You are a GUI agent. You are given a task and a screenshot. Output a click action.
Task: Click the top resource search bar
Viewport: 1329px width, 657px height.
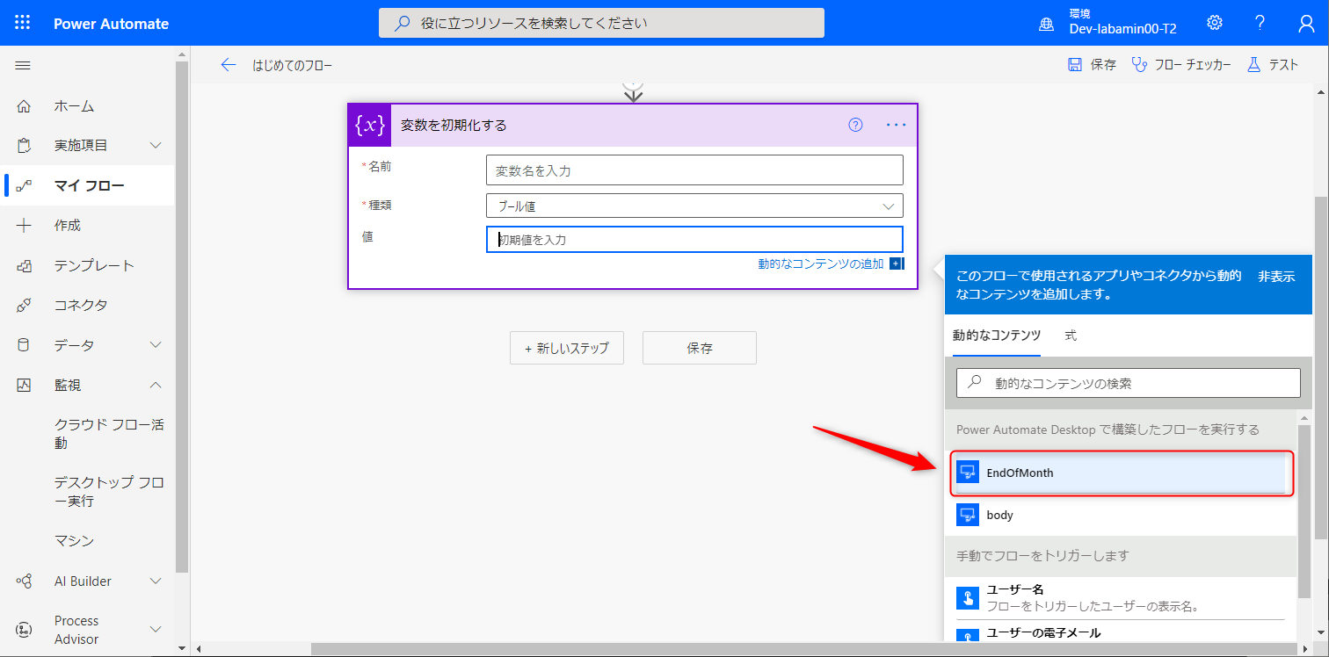click(601, 23)
